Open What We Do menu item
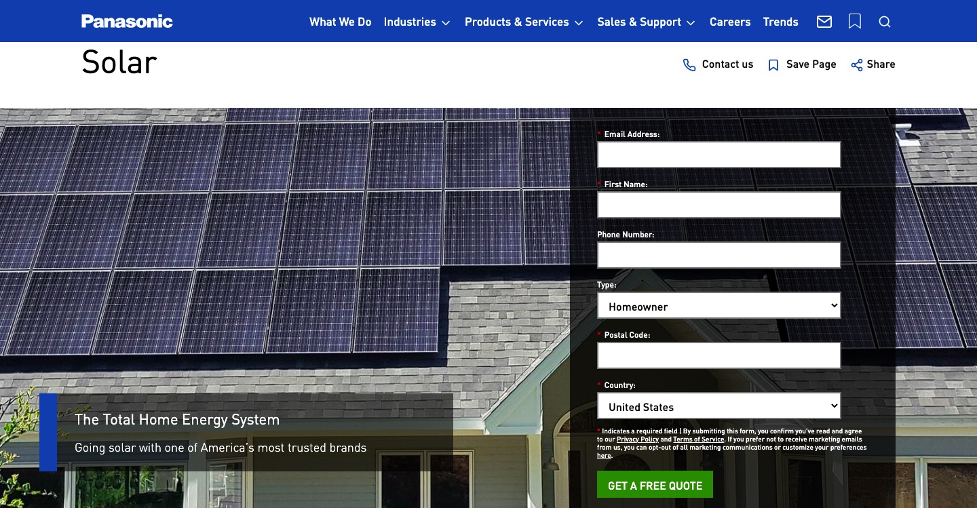977x508 pixels. point(341,22)
